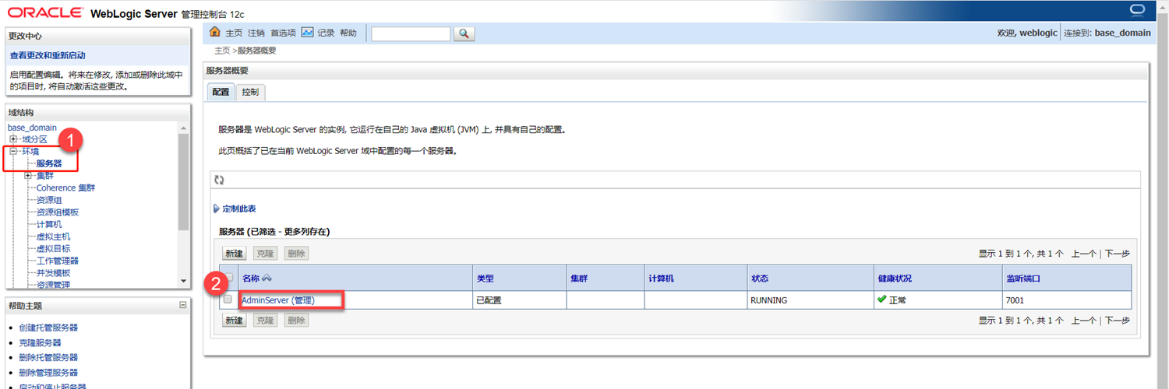Click the domain tree scrollbar thumb
This screenshot has width=1169, height=389.
click(184, 181)
